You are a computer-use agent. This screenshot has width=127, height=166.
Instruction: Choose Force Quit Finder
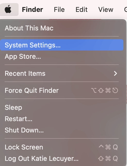(x=62, y=90)
